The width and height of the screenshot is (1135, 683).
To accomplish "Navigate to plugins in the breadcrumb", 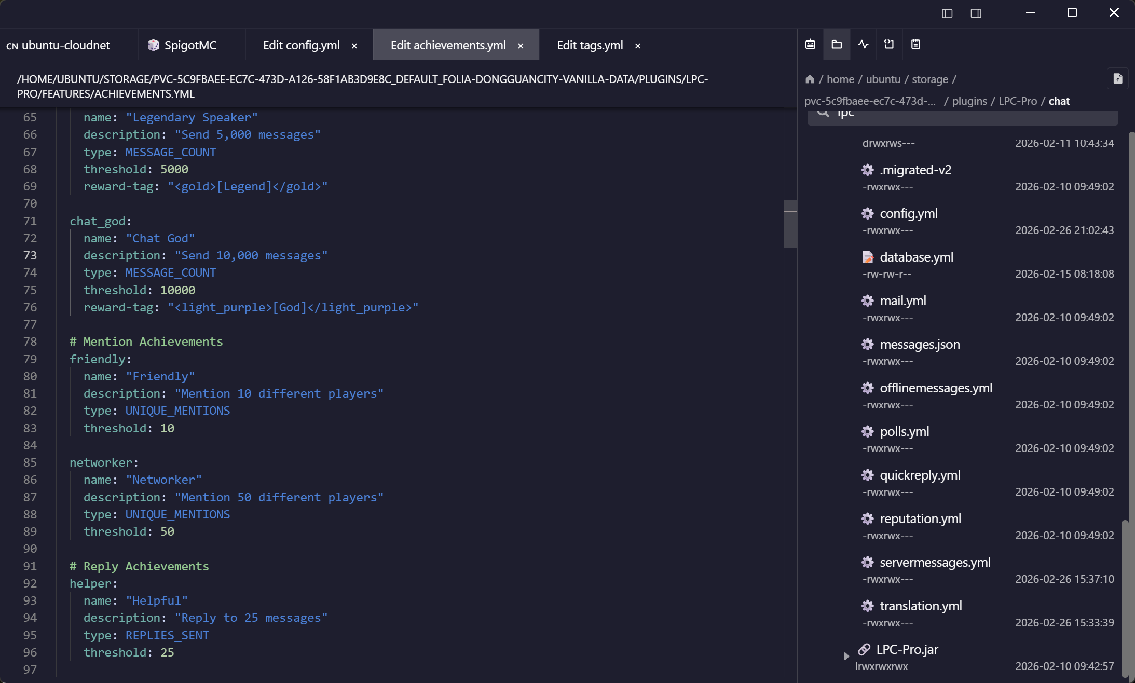I will click(969, 101).
